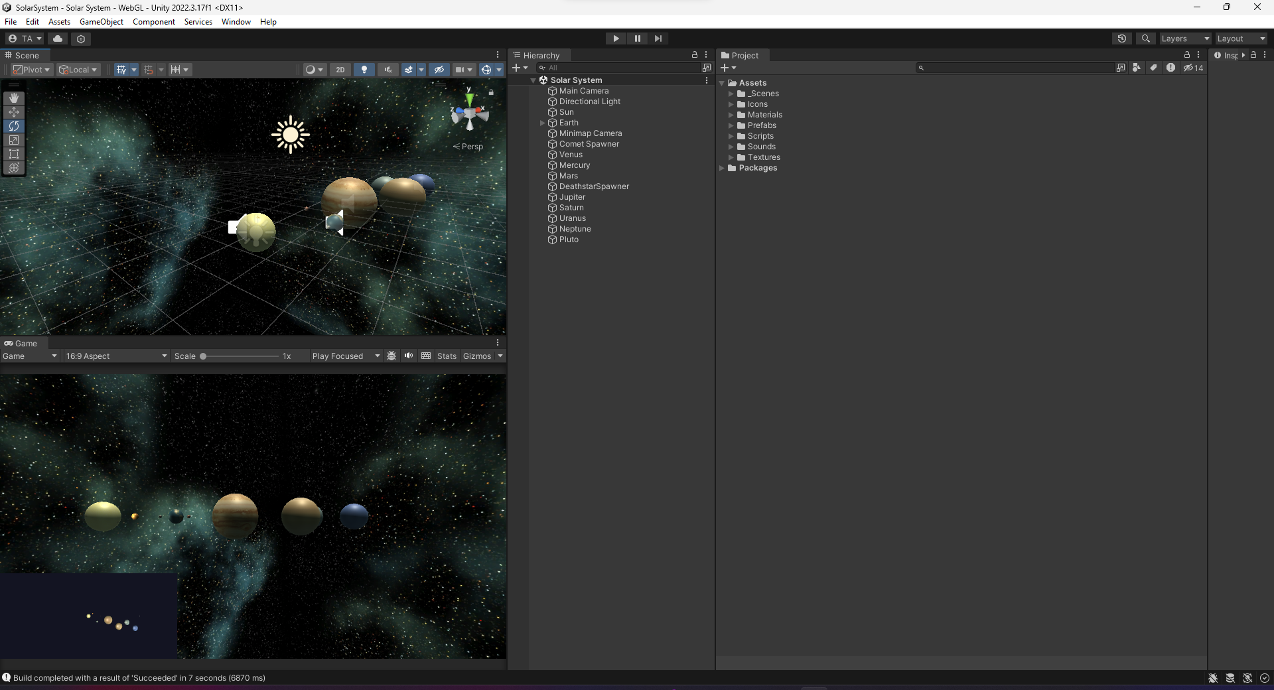Open the Layout dropdown

tap(1241, 38)
